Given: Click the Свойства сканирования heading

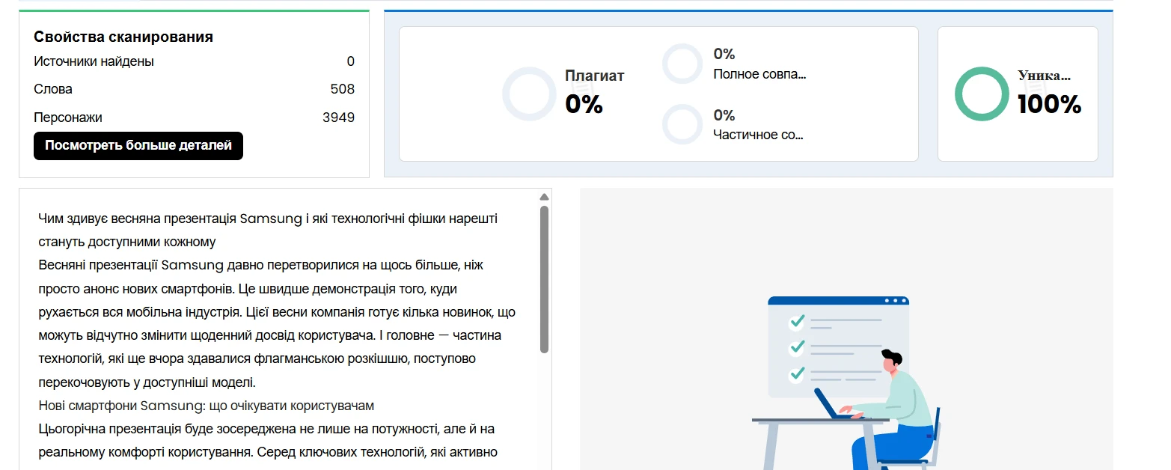Looking at the screenshot, I should 123,36.
